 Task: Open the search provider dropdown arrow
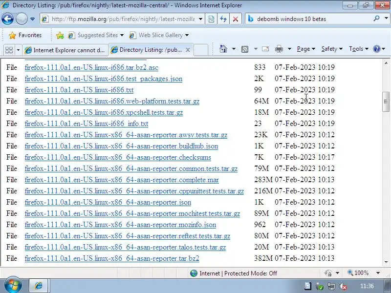click(x=386, y=18)
